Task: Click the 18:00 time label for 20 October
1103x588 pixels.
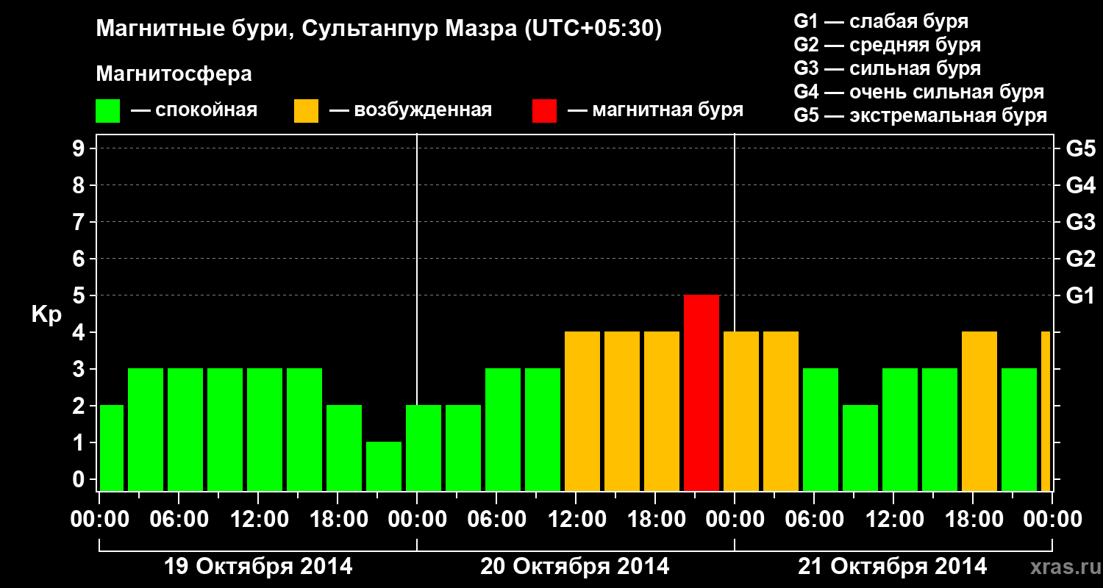Action: click(655, 519)
